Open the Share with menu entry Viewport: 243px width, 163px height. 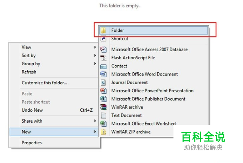coord(54,121)
